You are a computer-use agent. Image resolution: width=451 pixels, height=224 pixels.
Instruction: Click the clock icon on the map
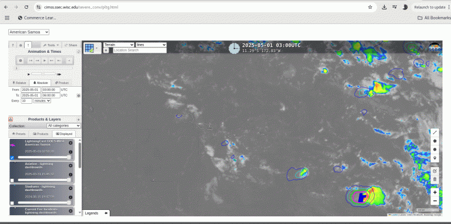point(234,48)
